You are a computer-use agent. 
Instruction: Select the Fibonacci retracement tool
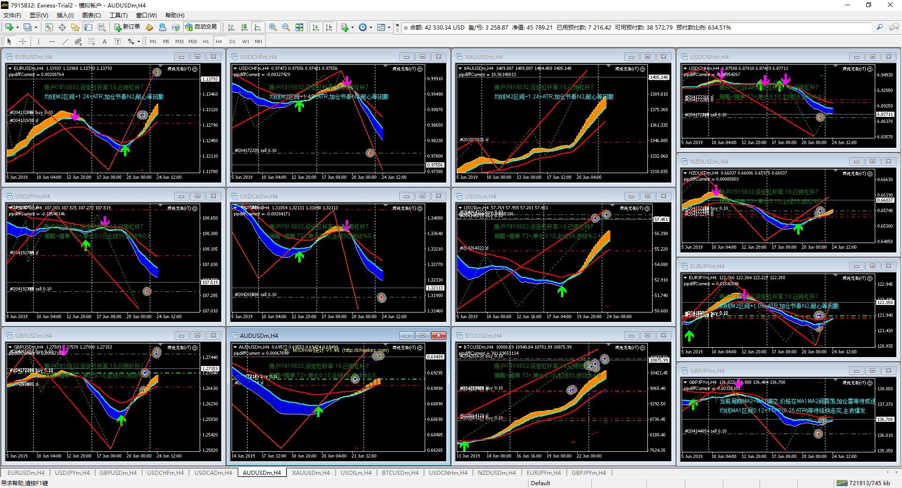pos(91,41)
